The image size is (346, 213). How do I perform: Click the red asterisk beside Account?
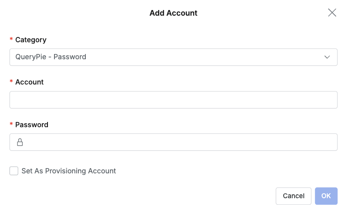[x=11, y=81]
